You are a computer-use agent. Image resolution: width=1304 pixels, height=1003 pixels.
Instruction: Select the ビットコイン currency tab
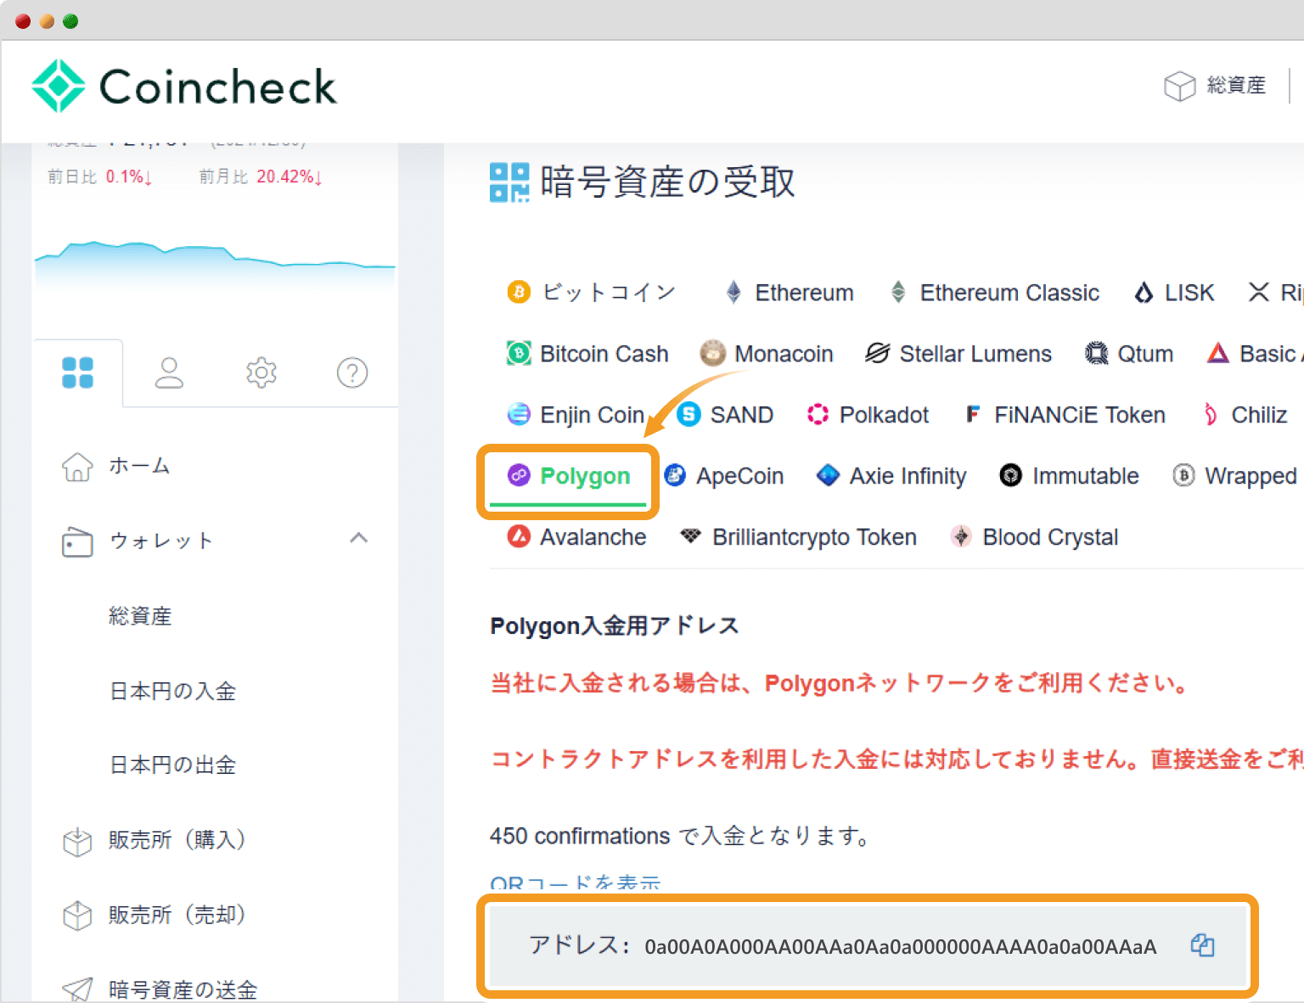pos(592,293)
